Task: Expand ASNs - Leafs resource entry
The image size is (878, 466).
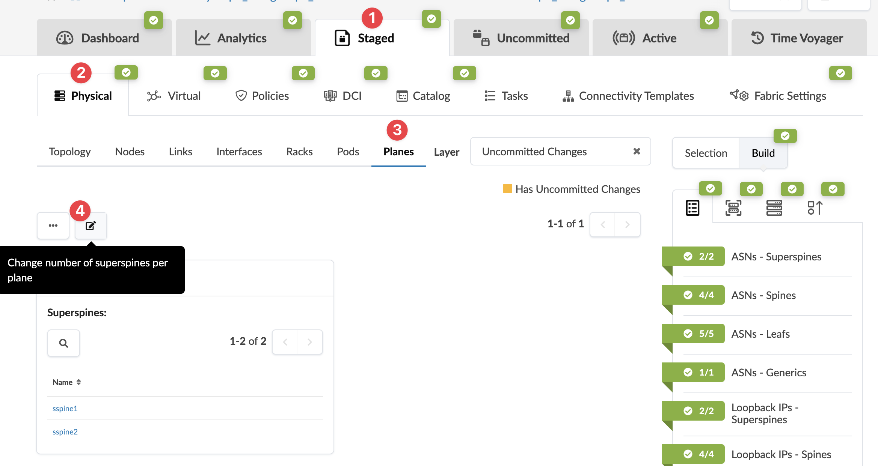Action: [x=760, y=334]
